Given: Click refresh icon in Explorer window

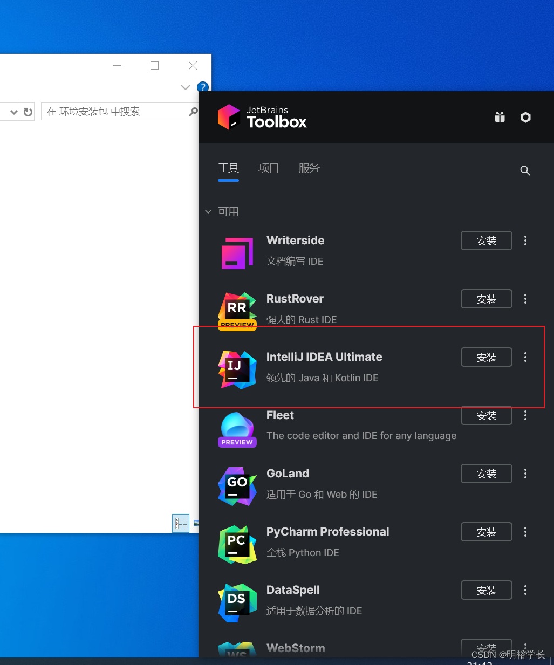Looking at the screenshot, I should [28, 112].
